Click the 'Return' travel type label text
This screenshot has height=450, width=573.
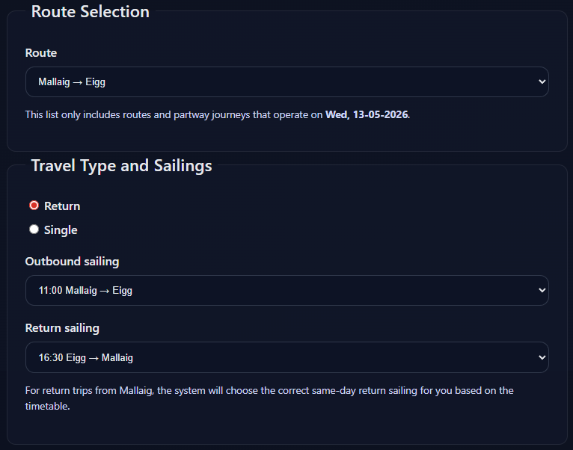(x=62, y=206)
